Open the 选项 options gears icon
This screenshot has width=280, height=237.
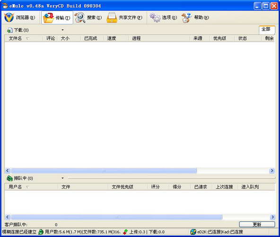(155, 18)
